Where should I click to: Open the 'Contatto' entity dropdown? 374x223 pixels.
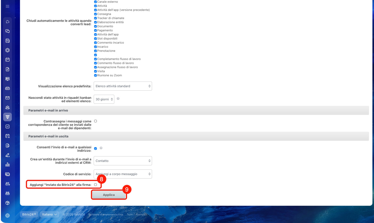pos(123,161)
